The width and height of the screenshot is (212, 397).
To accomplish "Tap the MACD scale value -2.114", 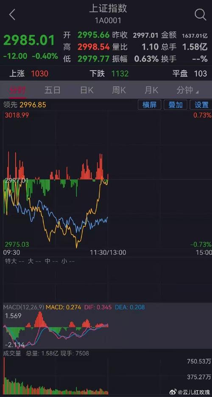I will click(x=15, y=345).
